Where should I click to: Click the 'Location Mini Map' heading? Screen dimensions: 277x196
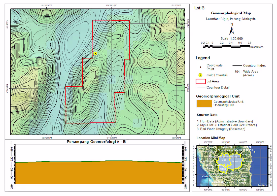pos(211,138)
